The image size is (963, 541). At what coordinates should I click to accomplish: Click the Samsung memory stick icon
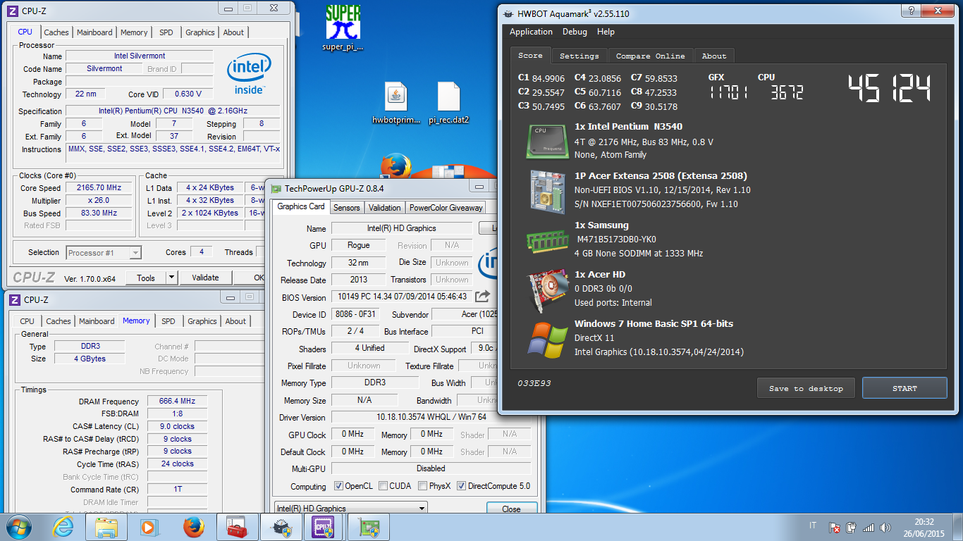[x=547, y=241]
